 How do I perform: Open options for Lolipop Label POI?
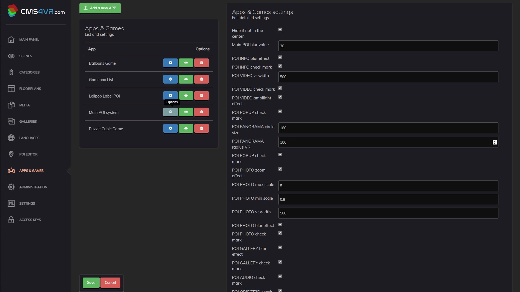(170, 96)
